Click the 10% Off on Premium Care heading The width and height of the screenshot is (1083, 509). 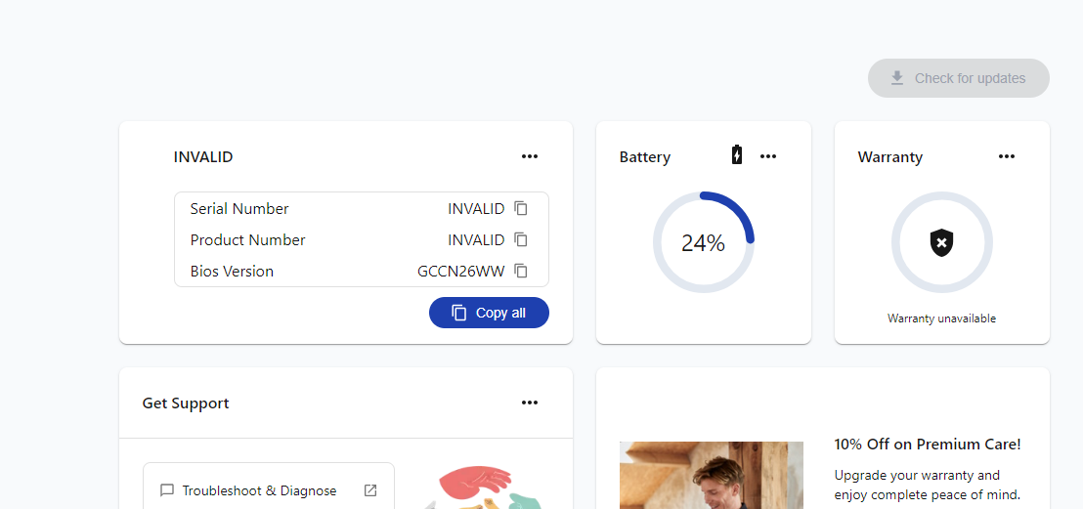click(x=927, y=445)
